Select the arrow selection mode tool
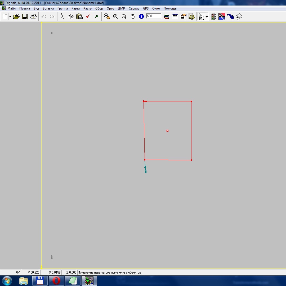 (x=201, y=17)
